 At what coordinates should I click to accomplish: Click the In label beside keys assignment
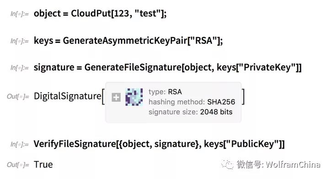click(x=20, y=41)
